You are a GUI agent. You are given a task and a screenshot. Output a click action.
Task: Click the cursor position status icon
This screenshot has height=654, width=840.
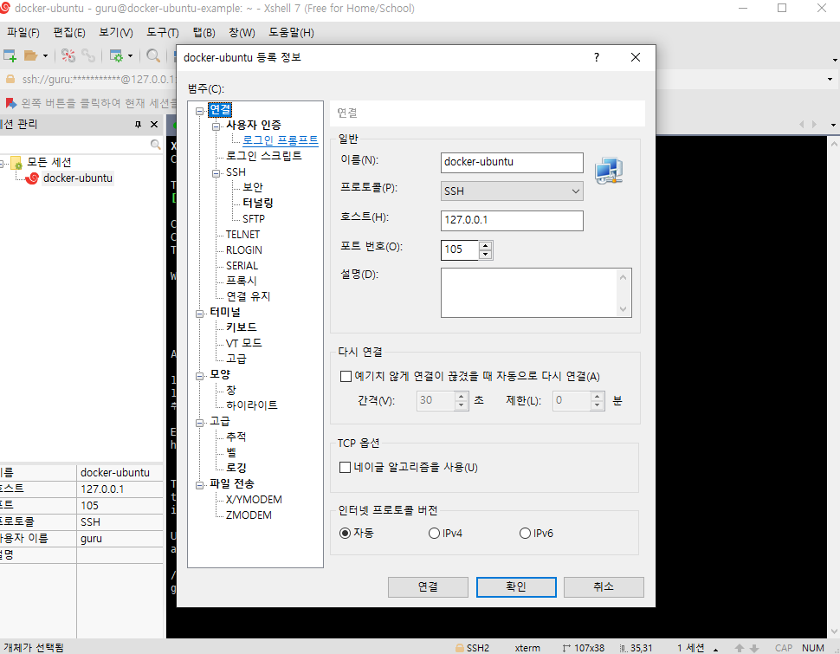[624, 648]
